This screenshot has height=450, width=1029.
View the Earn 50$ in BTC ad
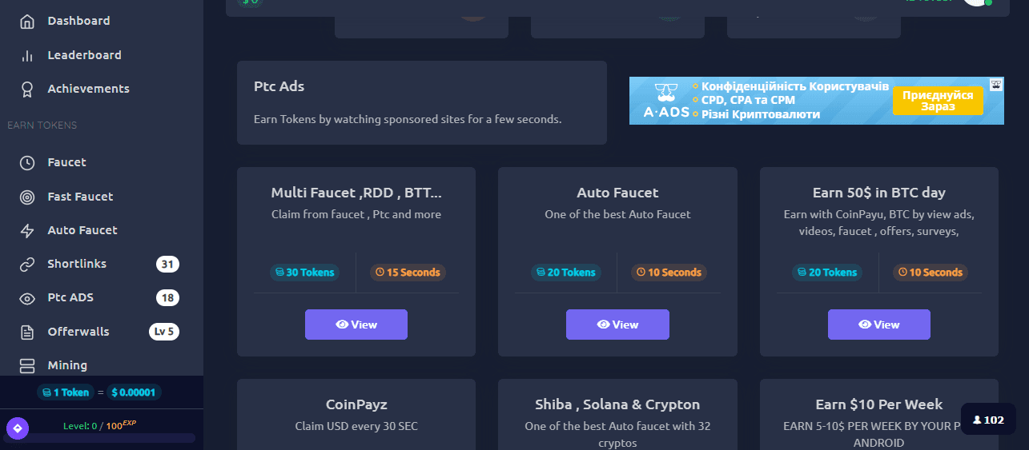point(878,325)
